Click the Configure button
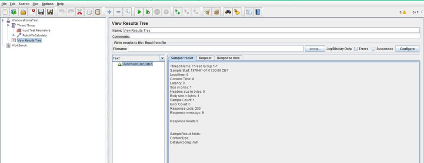Viewport: 424px width, 163px height. [x=407, y=49]
